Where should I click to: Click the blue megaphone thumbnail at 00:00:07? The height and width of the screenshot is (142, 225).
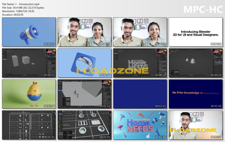pyautogui.click(x=29, y=32)
